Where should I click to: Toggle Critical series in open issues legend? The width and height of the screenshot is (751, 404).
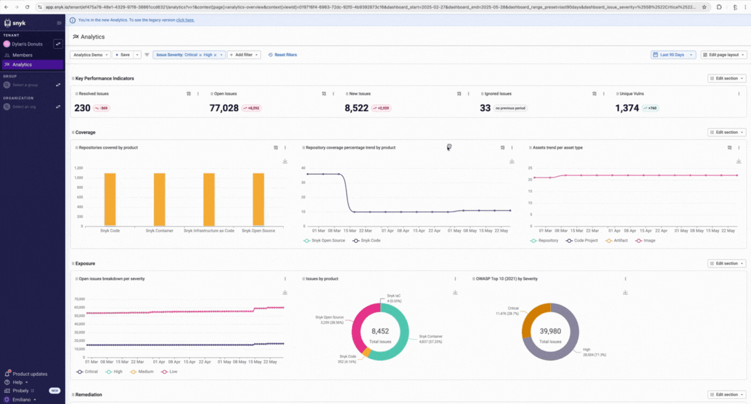[87, 372]
